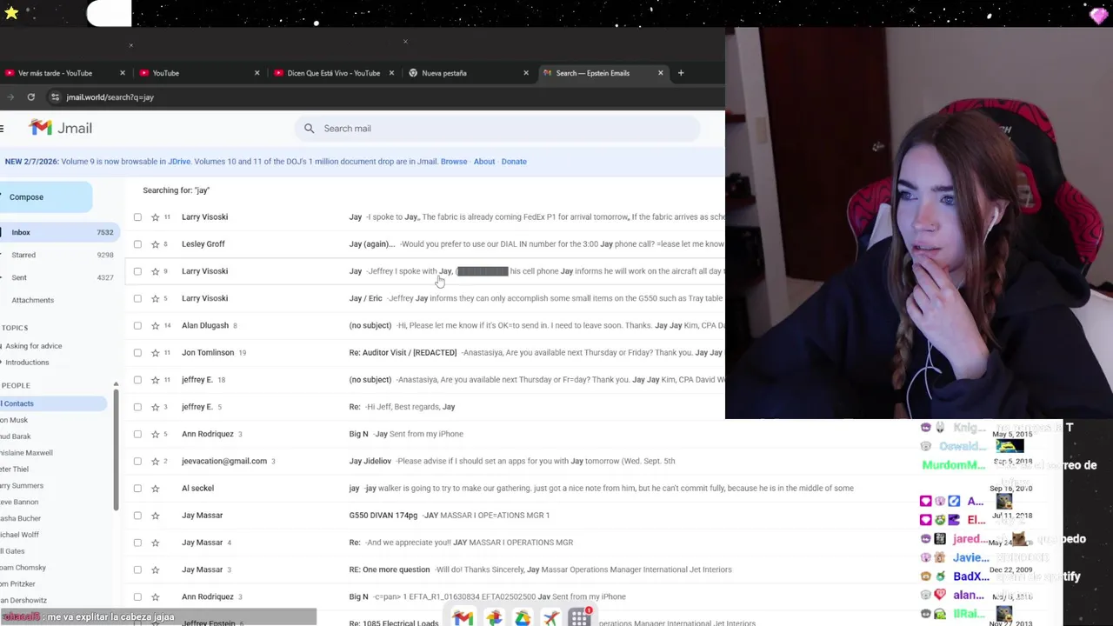Viewport: 1113px width, 626px height.
Task: Reload the page with the refresh icon
Action: point(30,97)
